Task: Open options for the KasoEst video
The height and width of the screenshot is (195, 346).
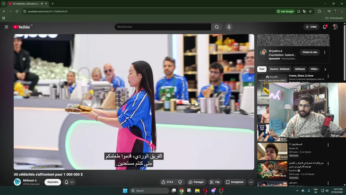Action: pyautogui.click(x=328, y=164)
